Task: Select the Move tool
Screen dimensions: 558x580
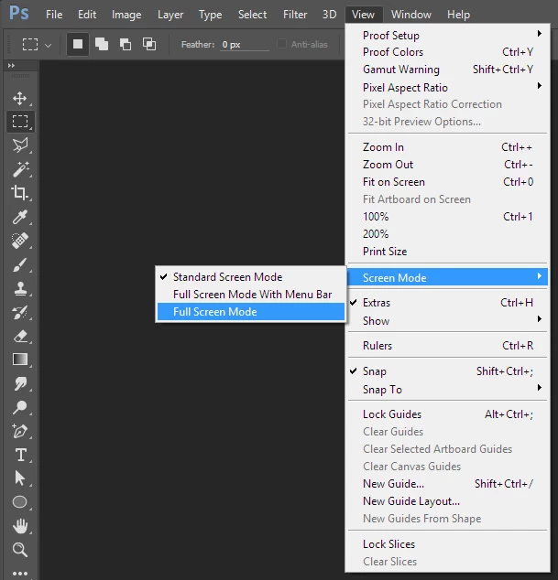Action: (x=19, y=99)
